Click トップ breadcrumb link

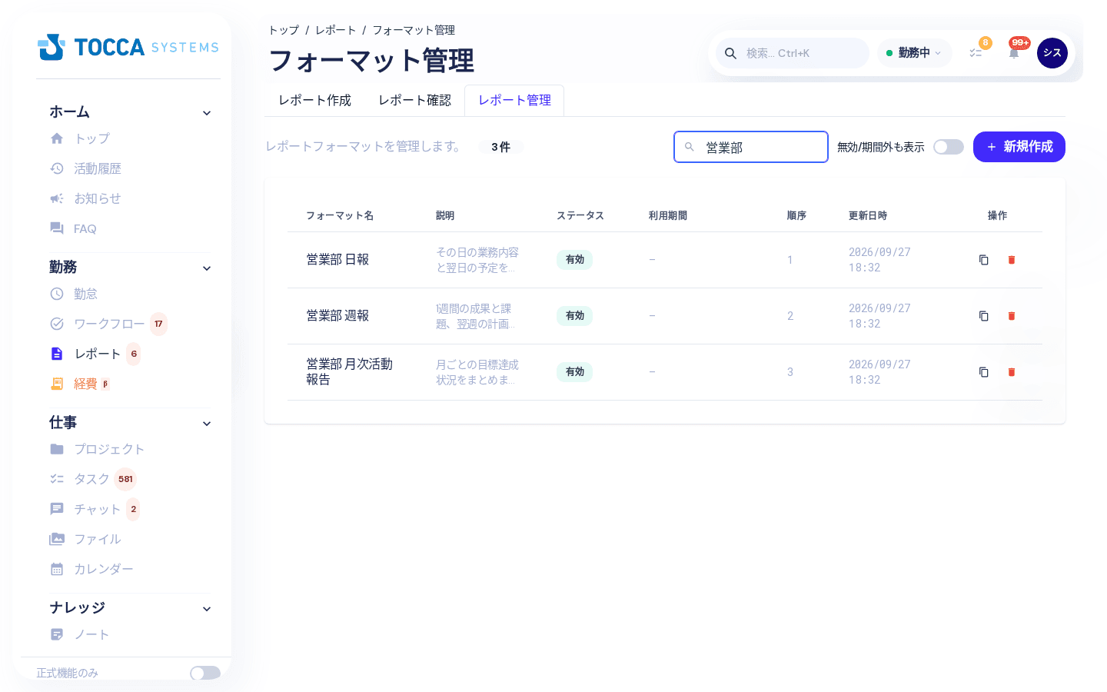284,30
